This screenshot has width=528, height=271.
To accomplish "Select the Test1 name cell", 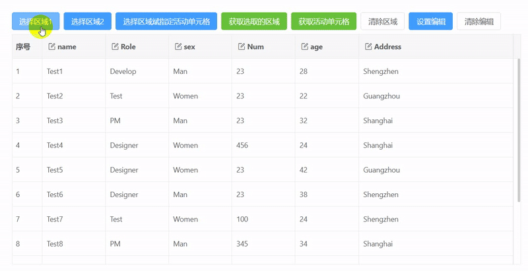I will tap(74, 71).
